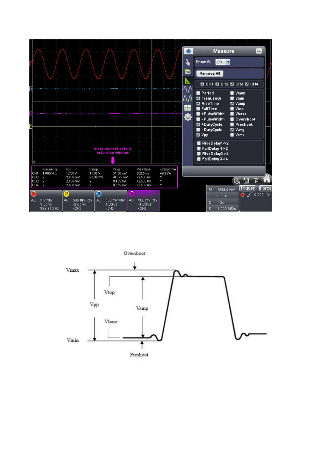Select the purple channel 4 badge
Screen dimensions: 327x463
tap(132, 194)
